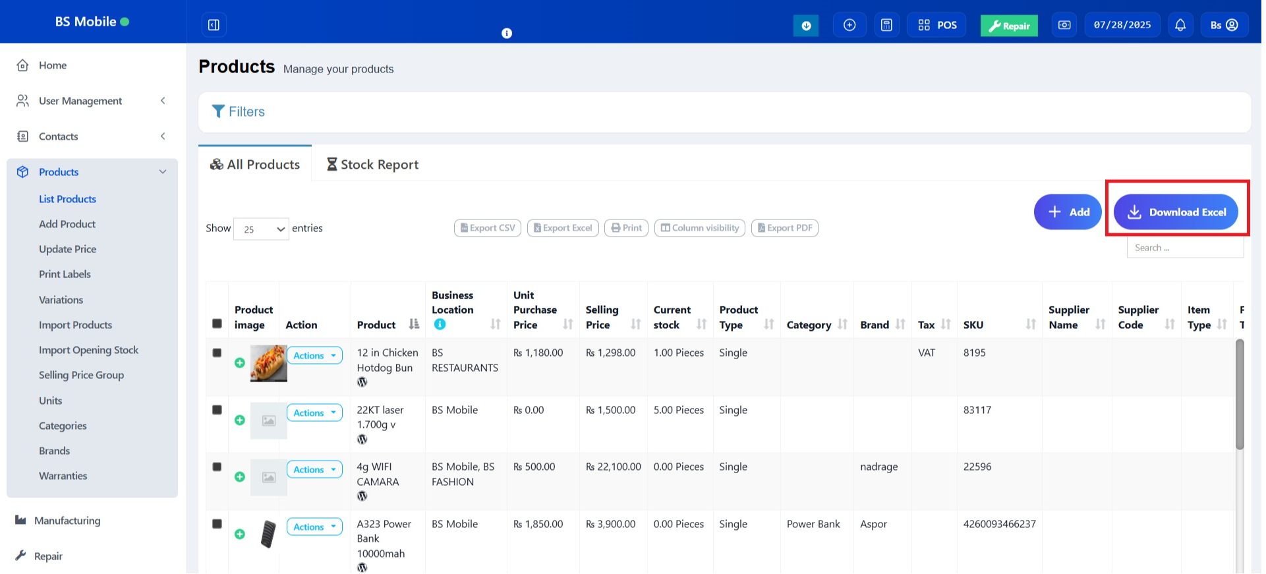The image size is (1266, 574).
Task: Click the Business Location info icon
Action: (x=440, y=324)
